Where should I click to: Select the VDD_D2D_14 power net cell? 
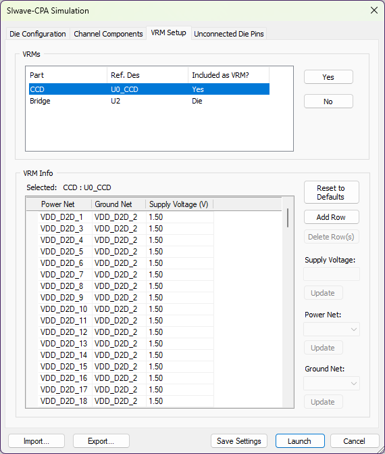[x=65, y=355]
